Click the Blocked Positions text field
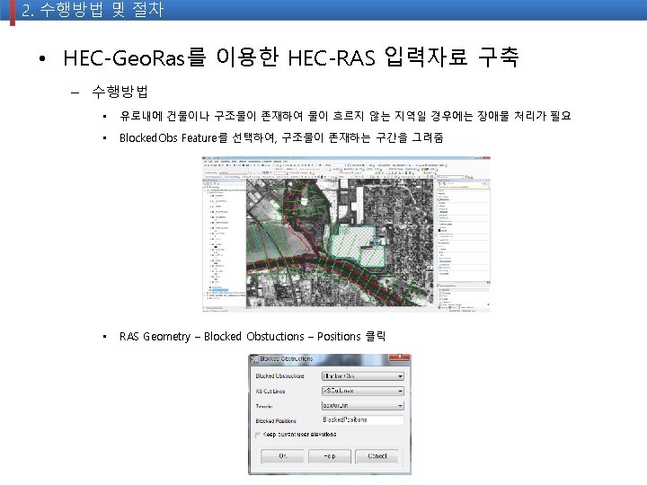The width and height of the screenshot is (647, 485). click(x=362, y=419)
